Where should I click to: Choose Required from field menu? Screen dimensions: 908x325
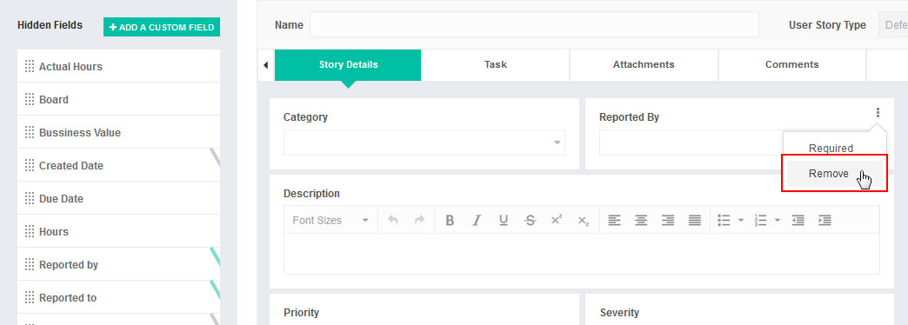tap(831, 148)
